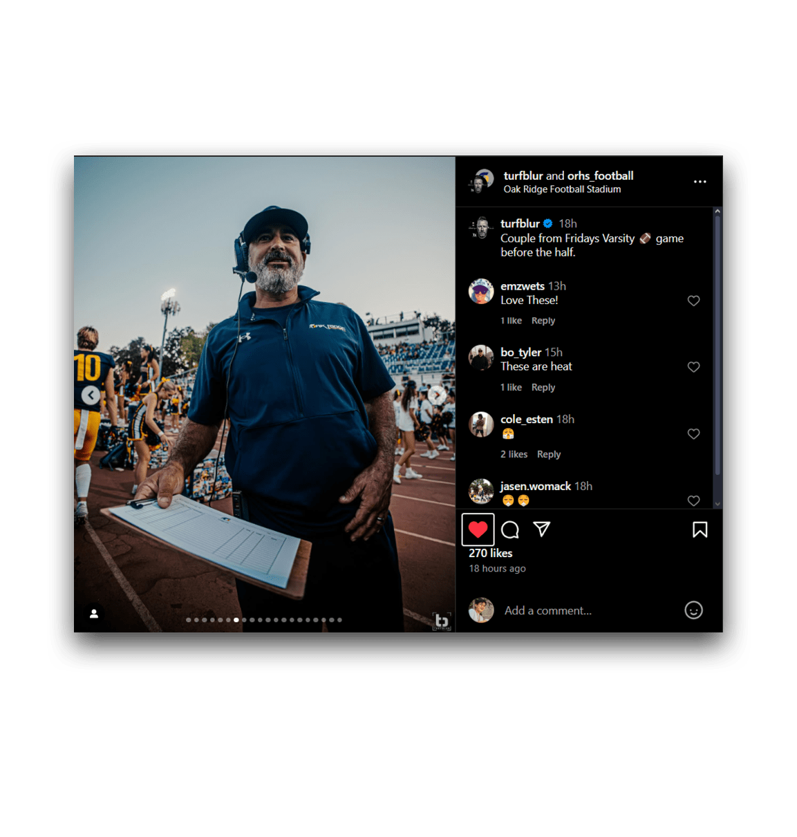Unlike the post with the red heart
This screenshot has height=837, width=797.
pyautogui.click(x=478, y=530)
